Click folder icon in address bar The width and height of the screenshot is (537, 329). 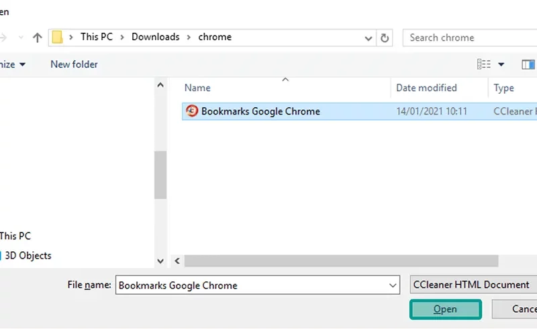tap(57, 38)
